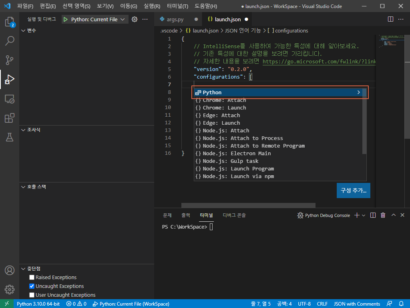Open the 선택 영역(S) menu
The height and width of the screenshot is (308, 410).
click(76, 6)
